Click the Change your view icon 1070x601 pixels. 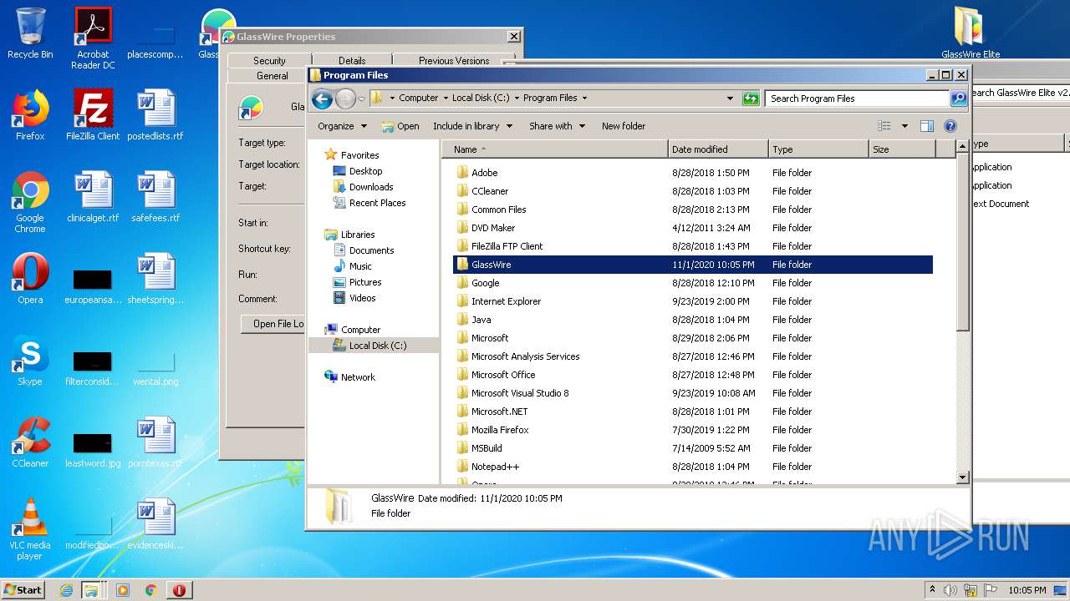pos(884,126)
